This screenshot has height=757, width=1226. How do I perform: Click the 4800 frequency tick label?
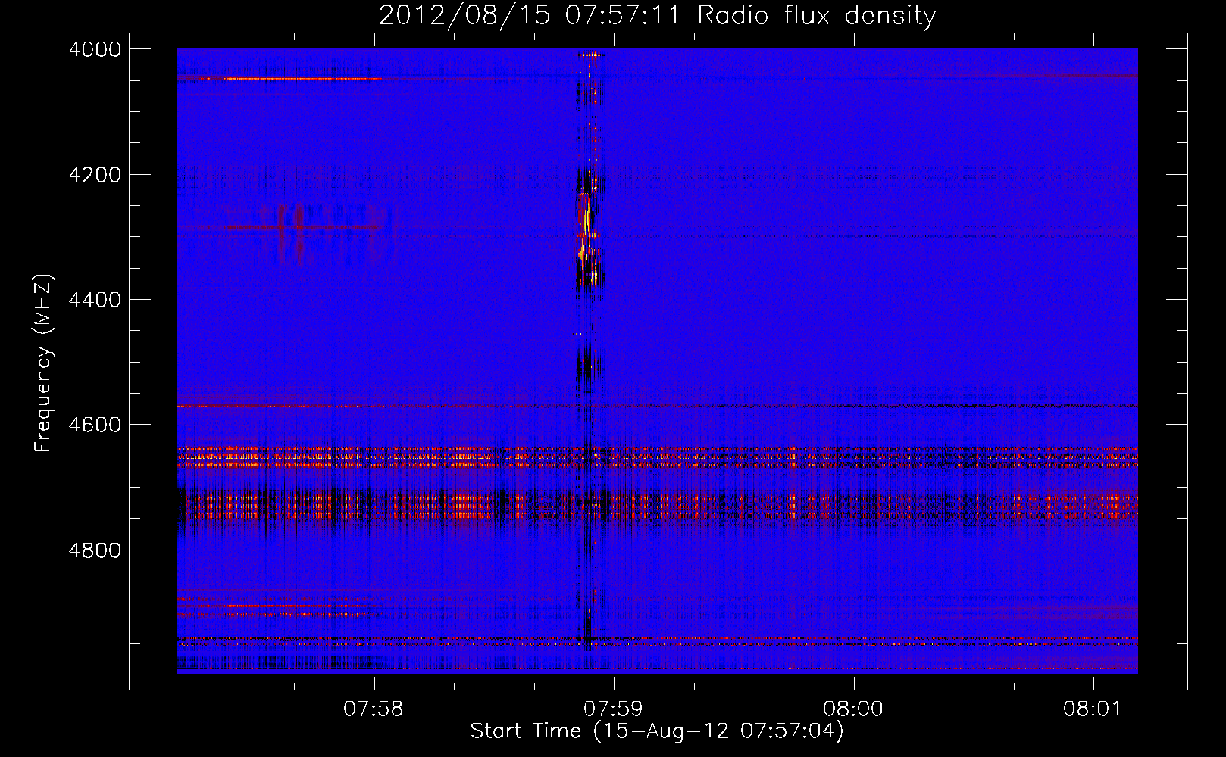coord(95,550)
